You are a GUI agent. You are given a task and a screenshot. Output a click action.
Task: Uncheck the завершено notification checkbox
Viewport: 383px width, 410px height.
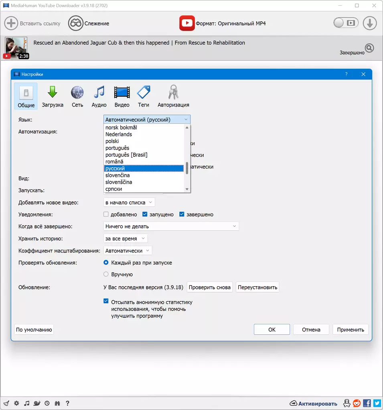pyautogui.click(x=182, y=214)
